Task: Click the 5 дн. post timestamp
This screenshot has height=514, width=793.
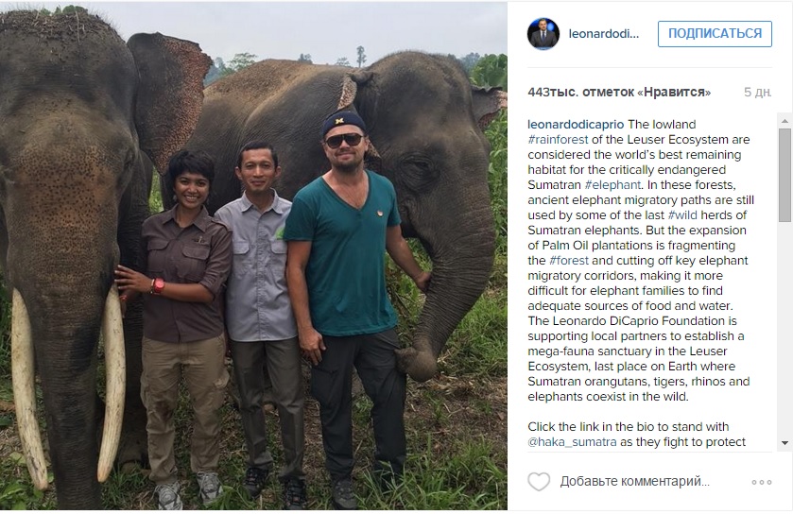Action: [x=758, y=92]
